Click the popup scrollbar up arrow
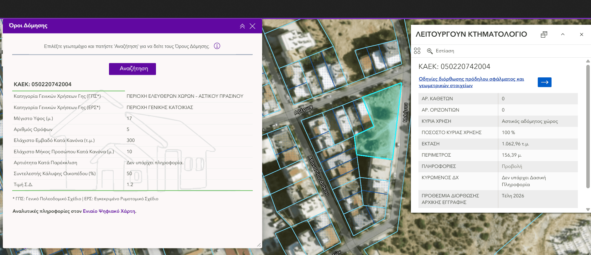The height and width of the screenshot is (255, 591). pyautogui.click(x=588, y=61)
